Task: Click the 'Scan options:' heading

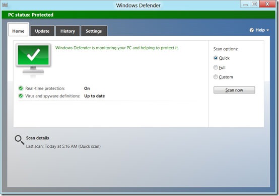Action: 226,49
